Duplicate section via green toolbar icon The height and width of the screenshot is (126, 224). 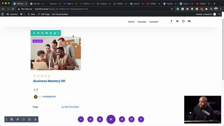42,33
